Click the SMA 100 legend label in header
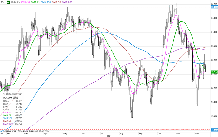Image resolution: width=218 pixels, height=137 pixels. click(46, 2)
